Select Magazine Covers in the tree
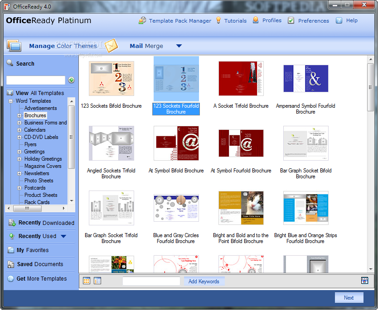 (43, 166)
